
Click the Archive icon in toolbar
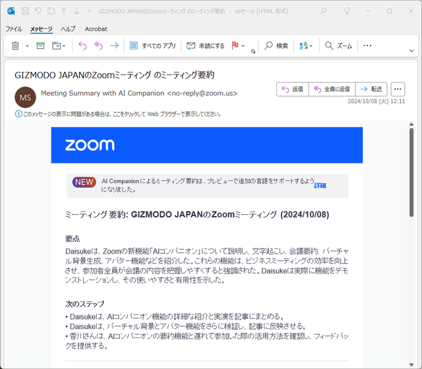(x=40, y=45)
